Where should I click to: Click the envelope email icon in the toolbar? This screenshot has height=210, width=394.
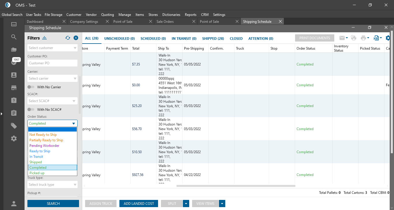click(342, 38)
